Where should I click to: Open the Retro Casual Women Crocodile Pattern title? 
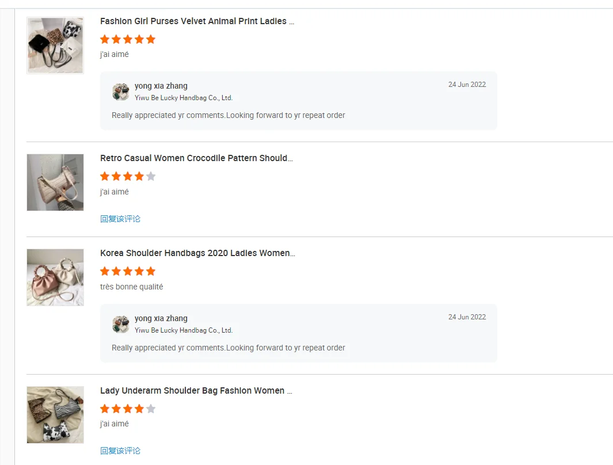196,158
